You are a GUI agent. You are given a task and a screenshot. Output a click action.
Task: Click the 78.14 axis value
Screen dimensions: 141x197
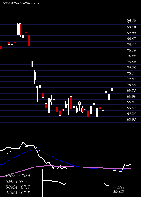click(x=131, y=50)
